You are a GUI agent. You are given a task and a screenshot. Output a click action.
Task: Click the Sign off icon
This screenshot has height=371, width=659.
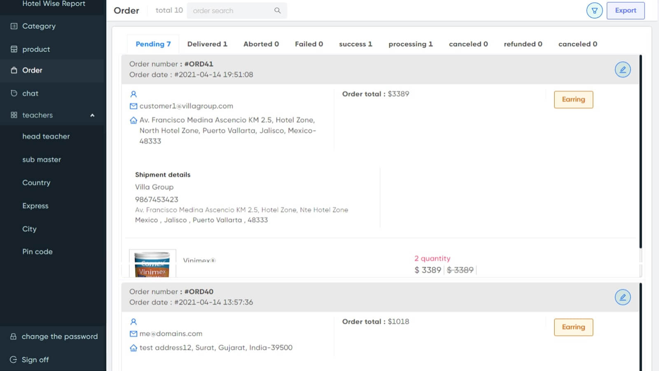click(x=14, y=359)
